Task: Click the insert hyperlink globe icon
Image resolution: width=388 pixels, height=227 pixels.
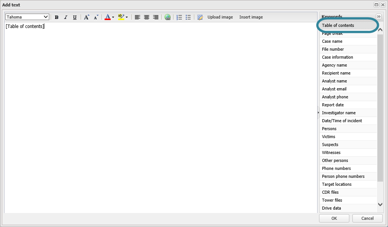Action: pyautogui.click(x=167, y=17)
